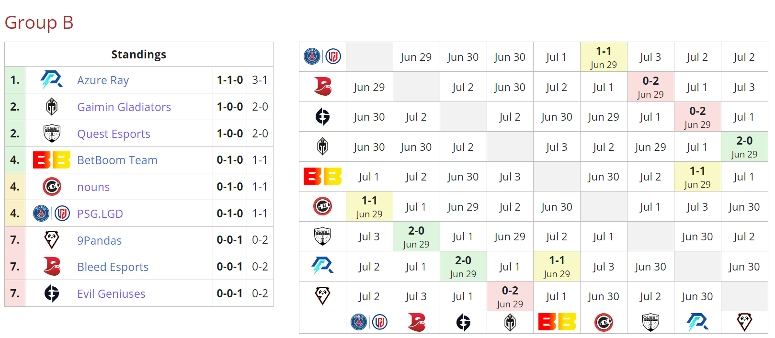The width and height of the screenshot is (775, 338).
Task: Follow the Quest Esports link
Action: 114,134
